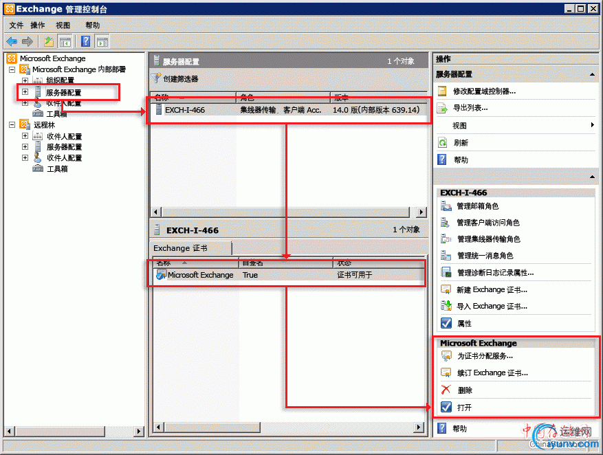Click 修改配置域控制器... action link
The width and height of the screenshot is (603, 455).
tap(485, 91)
